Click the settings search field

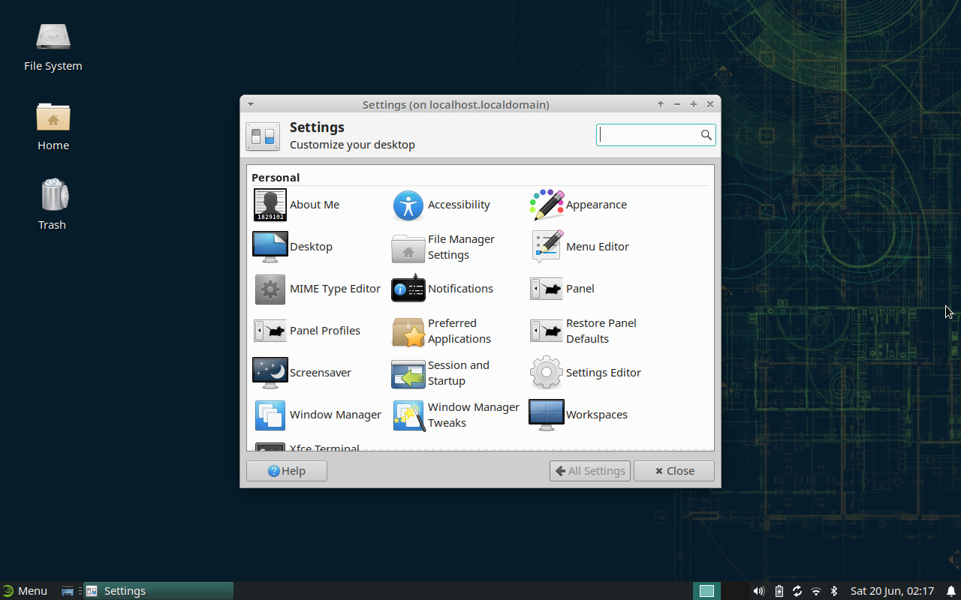tap(650, 134)
